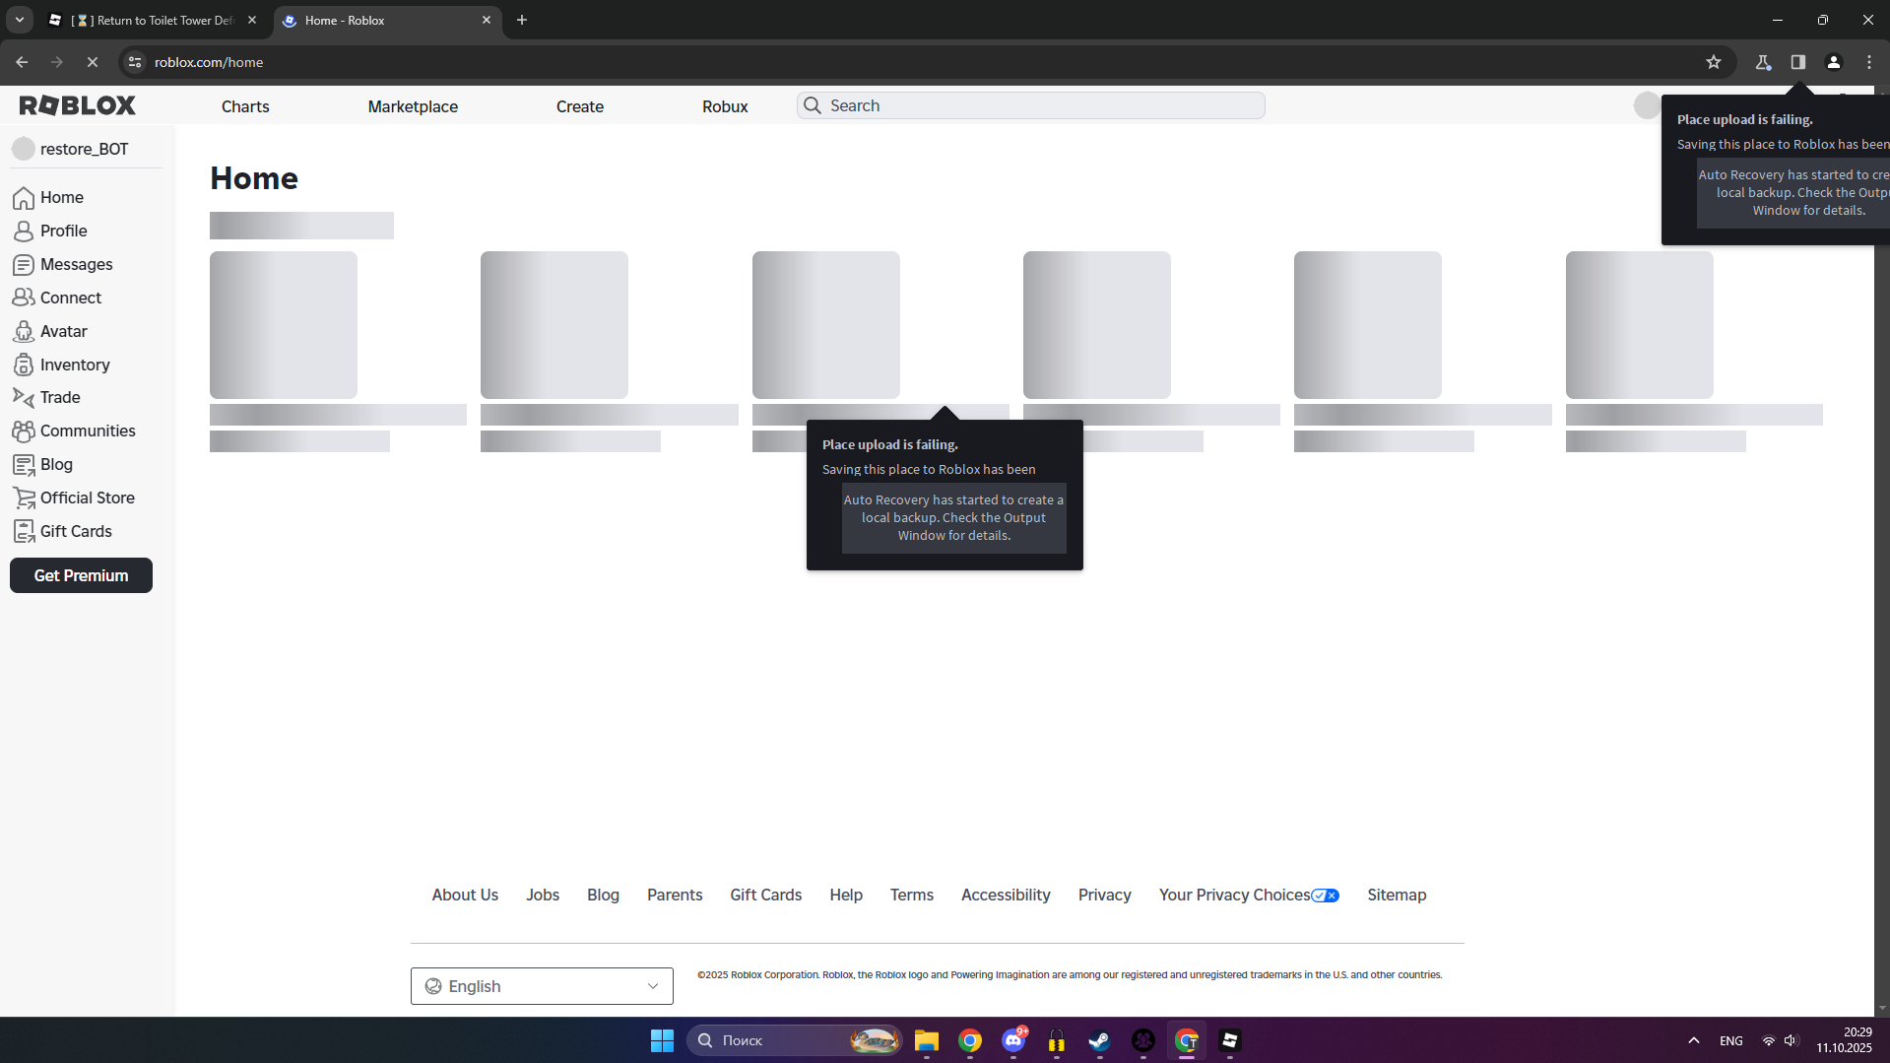The width and height of the screenshot is (1890, 1063).
Task: Open the Parents footer link
Action: [x=675, y=895]
